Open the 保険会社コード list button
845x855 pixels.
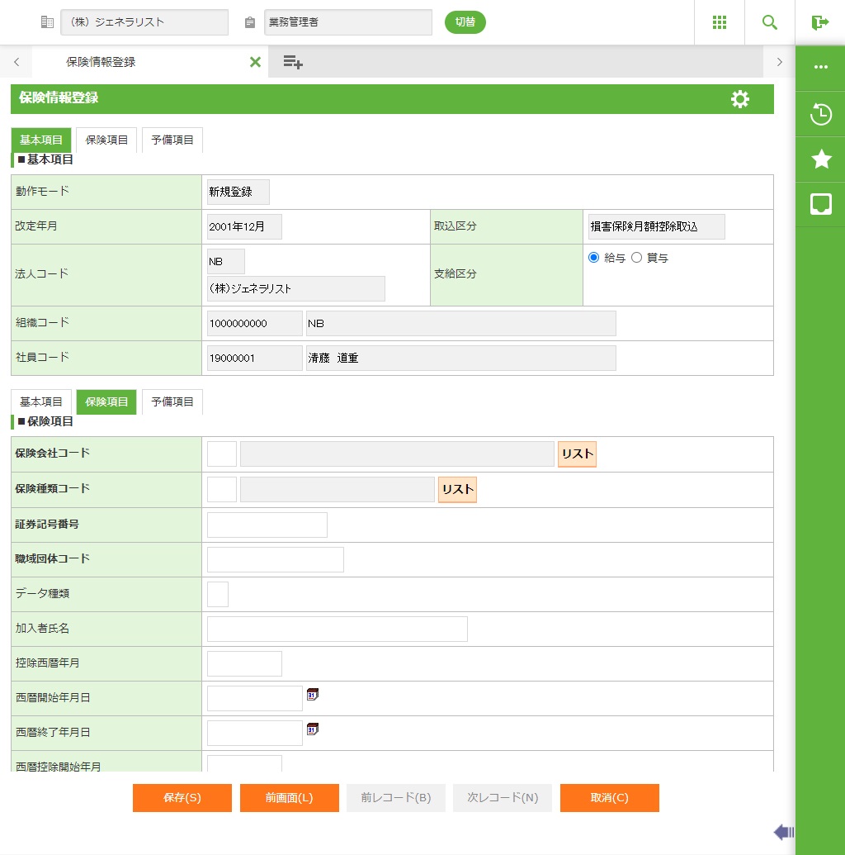577,454
